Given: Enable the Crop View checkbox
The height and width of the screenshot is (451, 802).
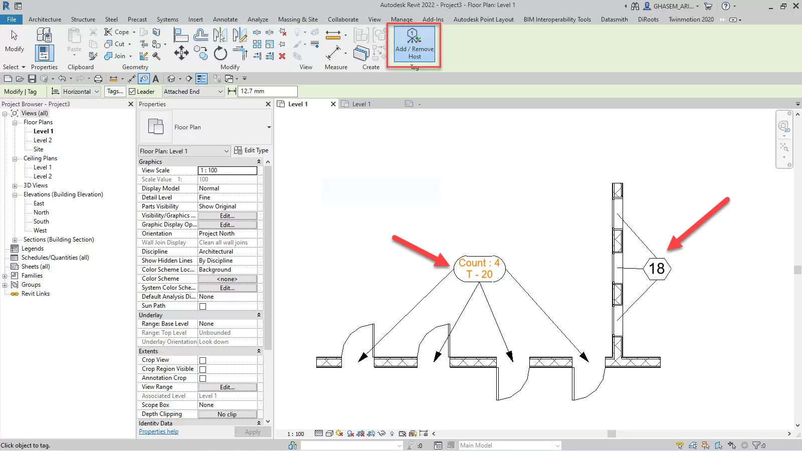Looking at the screenshot, I should [203, 360].
